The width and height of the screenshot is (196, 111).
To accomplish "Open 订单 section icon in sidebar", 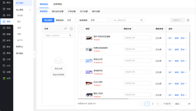I will tap(4, 59).
